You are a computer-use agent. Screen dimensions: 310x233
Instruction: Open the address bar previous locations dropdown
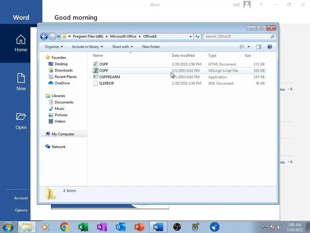pyautogui.click(x=190, y=36)
